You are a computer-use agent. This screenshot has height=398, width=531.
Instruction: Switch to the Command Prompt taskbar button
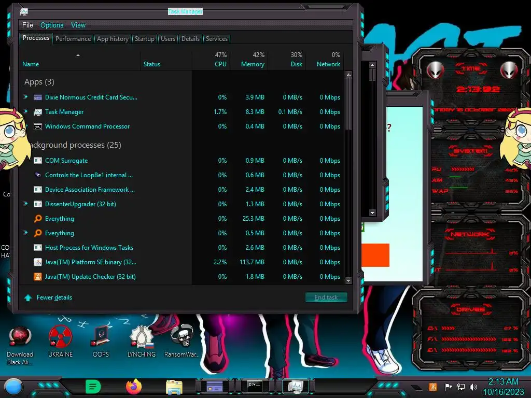(x=254, y=387)
